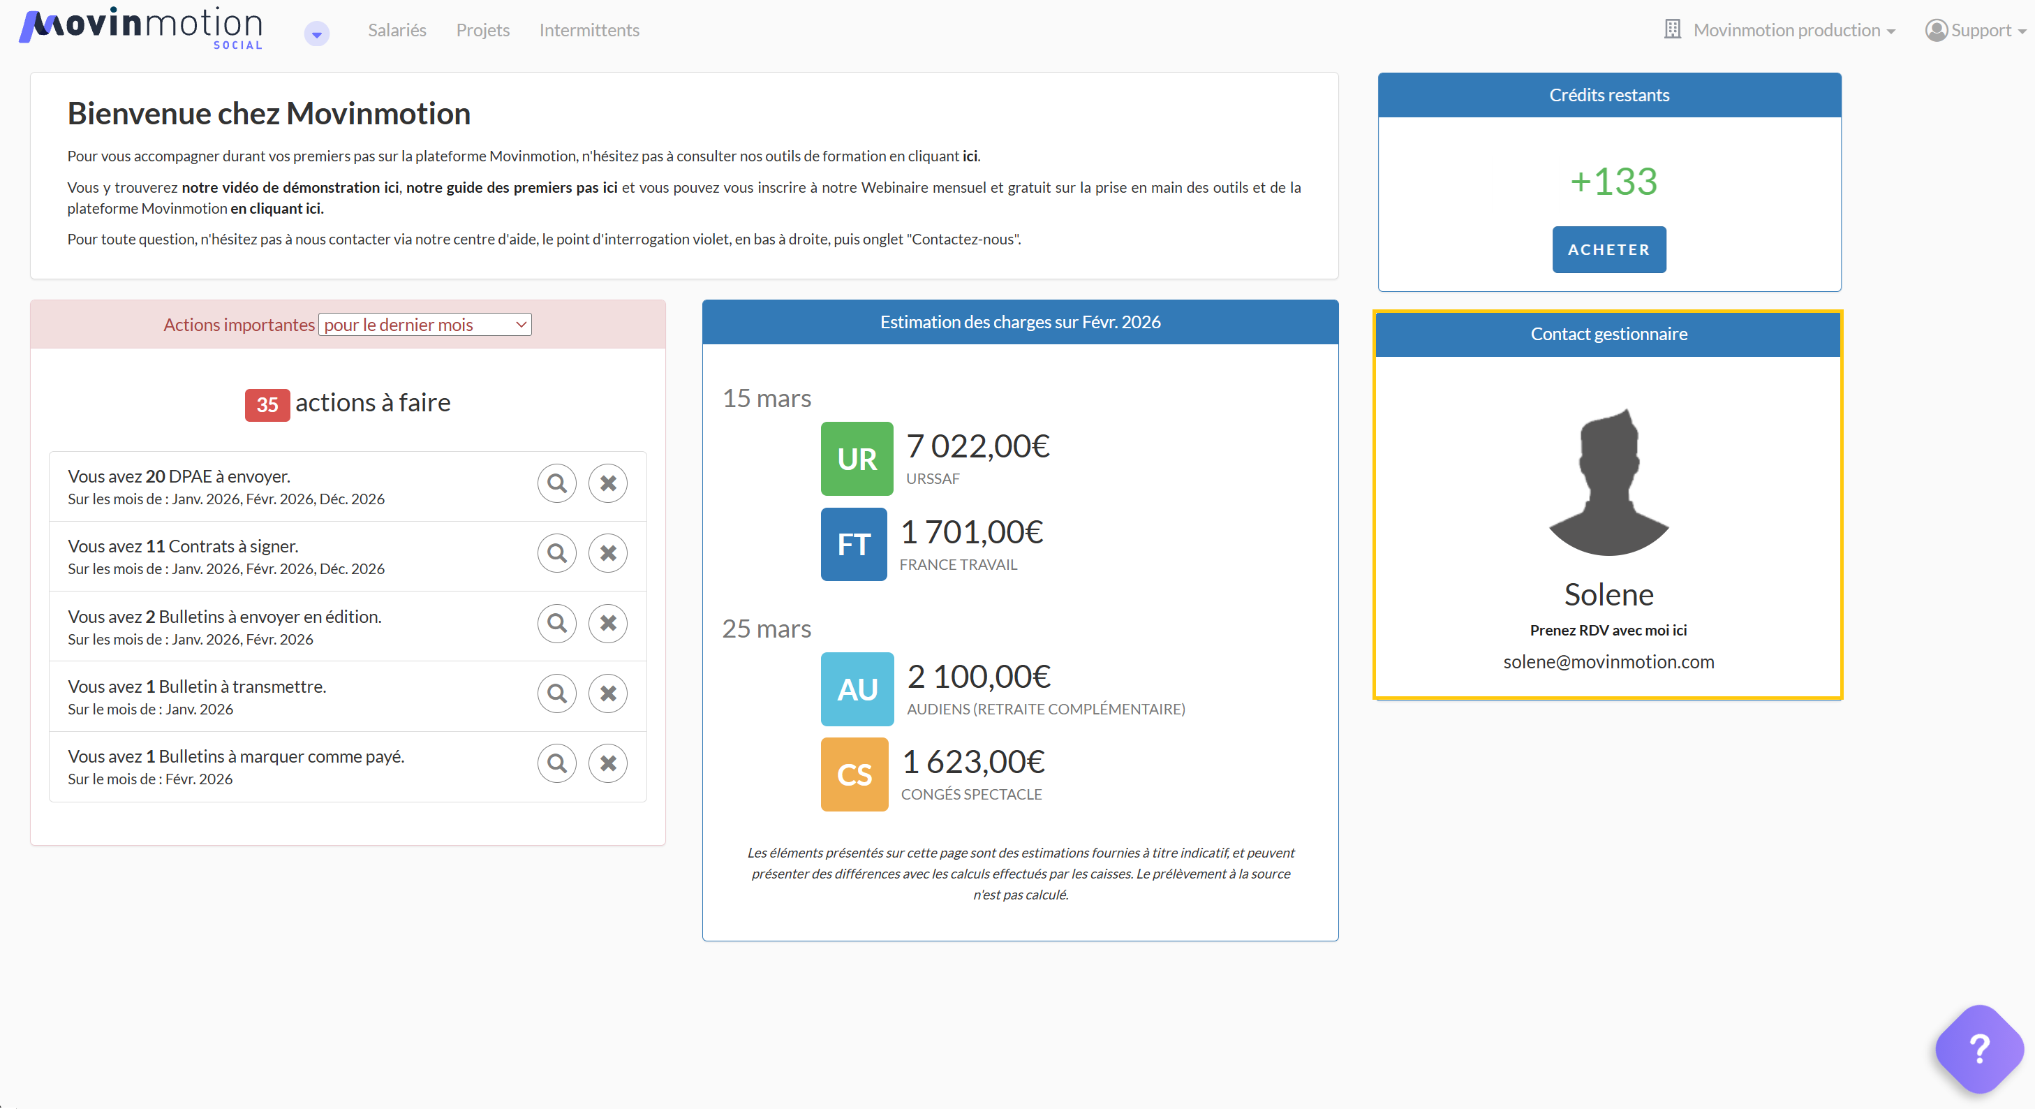Open the Projets menu item
This screenshot has width=2035, height=1109.
click(482, 30)
